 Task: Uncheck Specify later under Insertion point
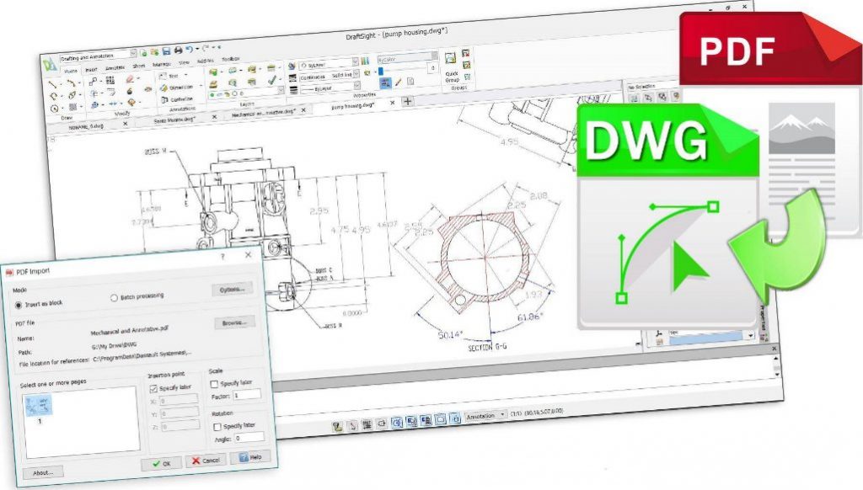153,389
